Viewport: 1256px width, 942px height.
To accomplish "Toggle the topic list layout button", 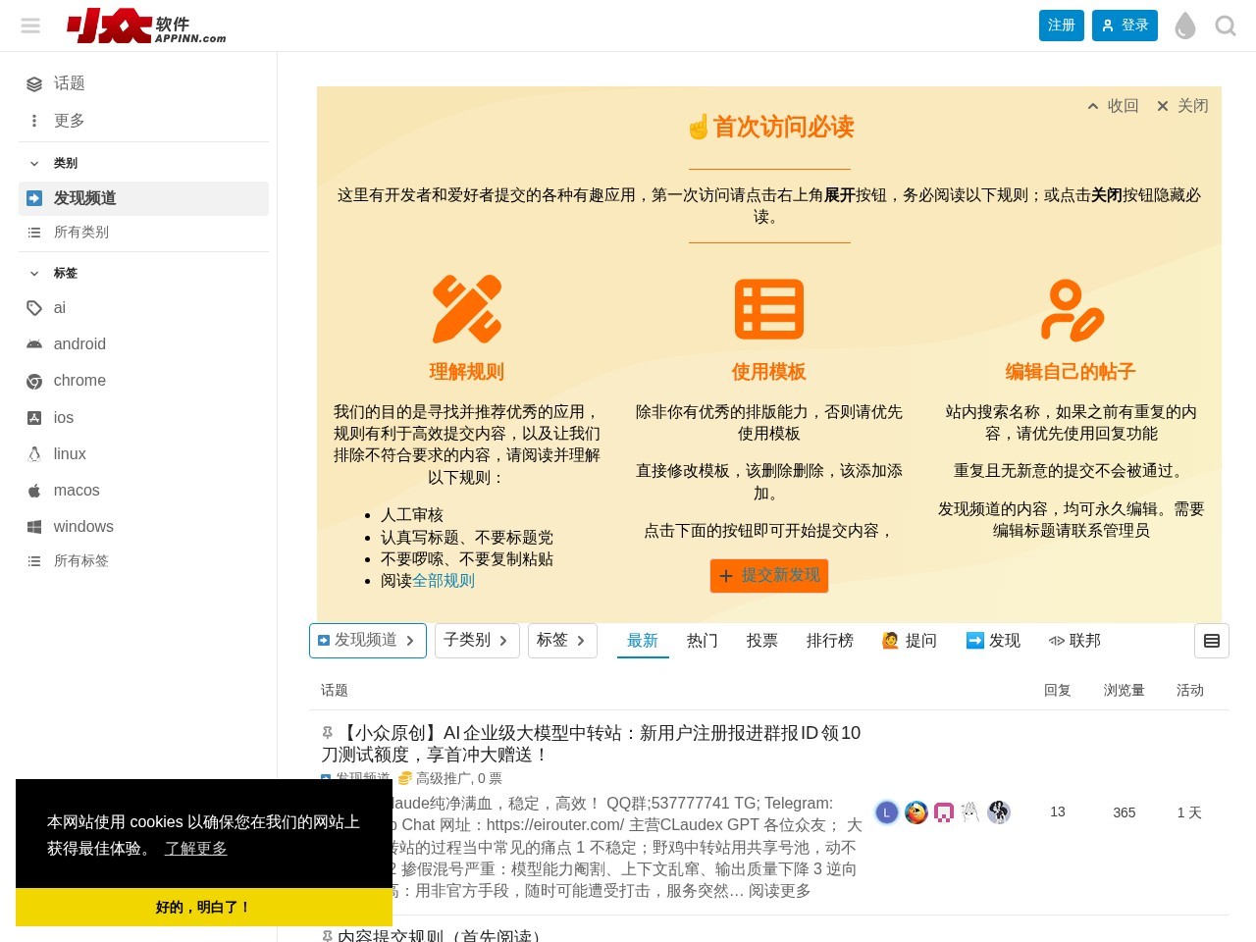I will pos(1212,641).
